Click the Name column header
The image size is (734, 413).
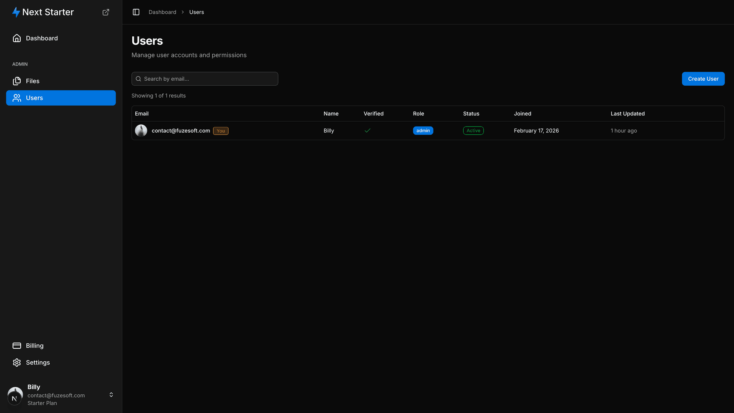pyautogui.click(x=331, y=114)
